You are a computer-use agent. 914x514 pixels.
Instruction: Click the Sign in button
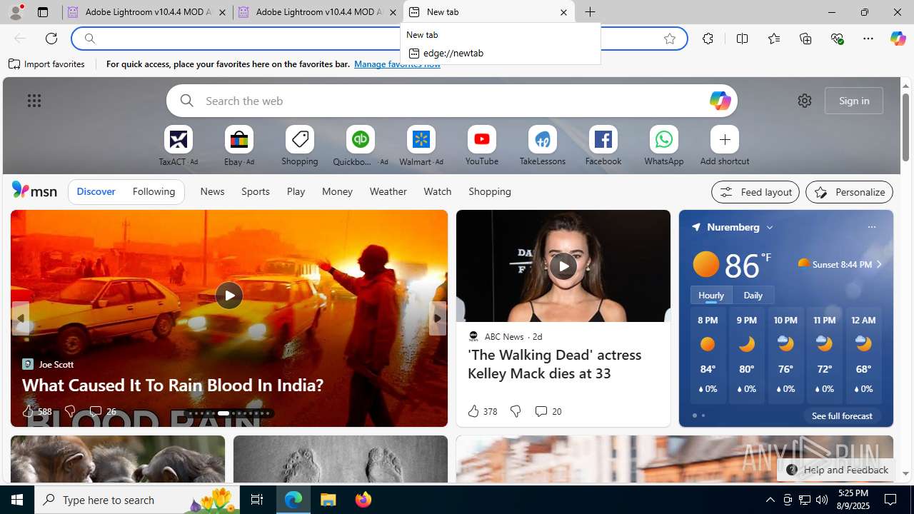point(854,101)
